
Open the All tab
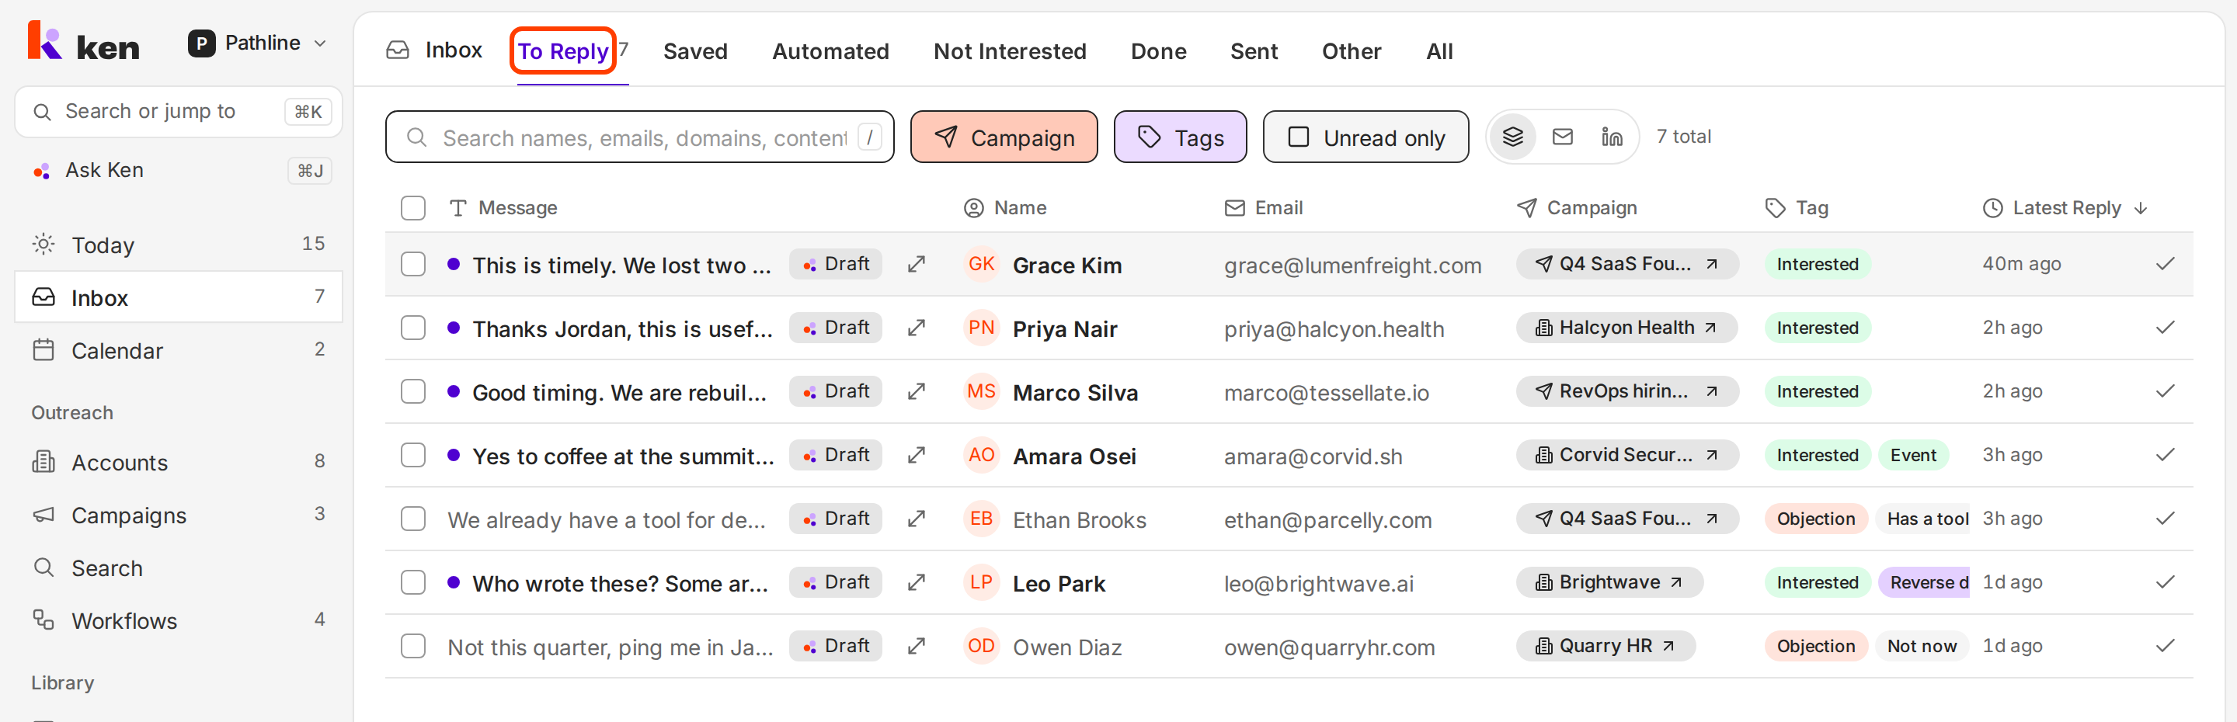pyautogui.click(x=1439, y=51)
